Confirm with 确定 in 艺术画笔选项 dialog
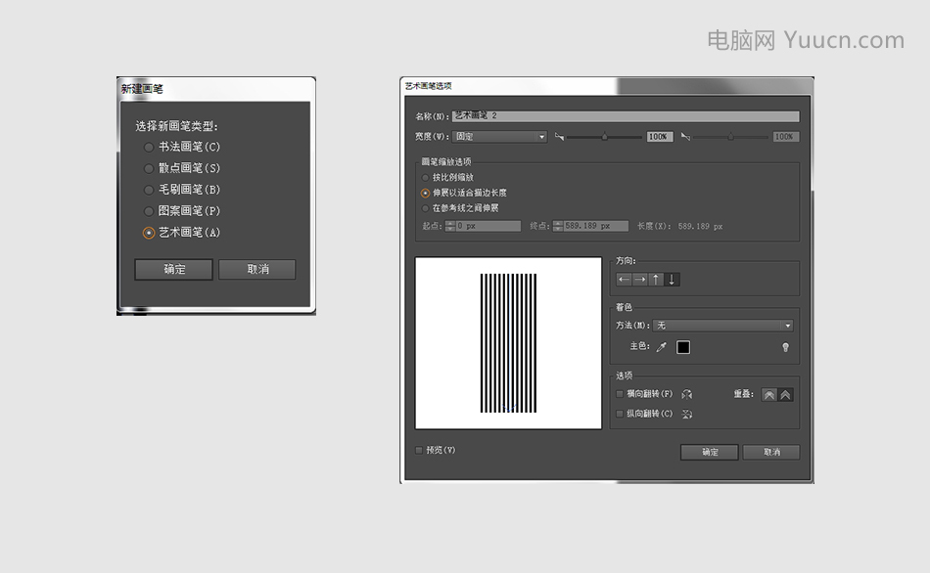This screenshot has width=930, height=573. pos(710,452)
